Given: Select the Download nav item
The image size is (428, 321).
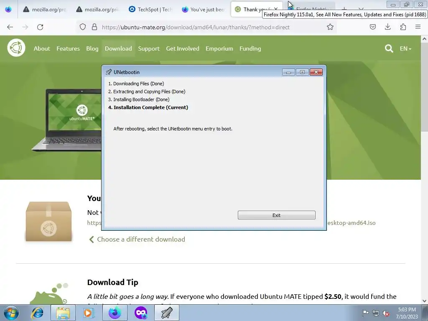Looking at the screenshot, I should [118, 48].
